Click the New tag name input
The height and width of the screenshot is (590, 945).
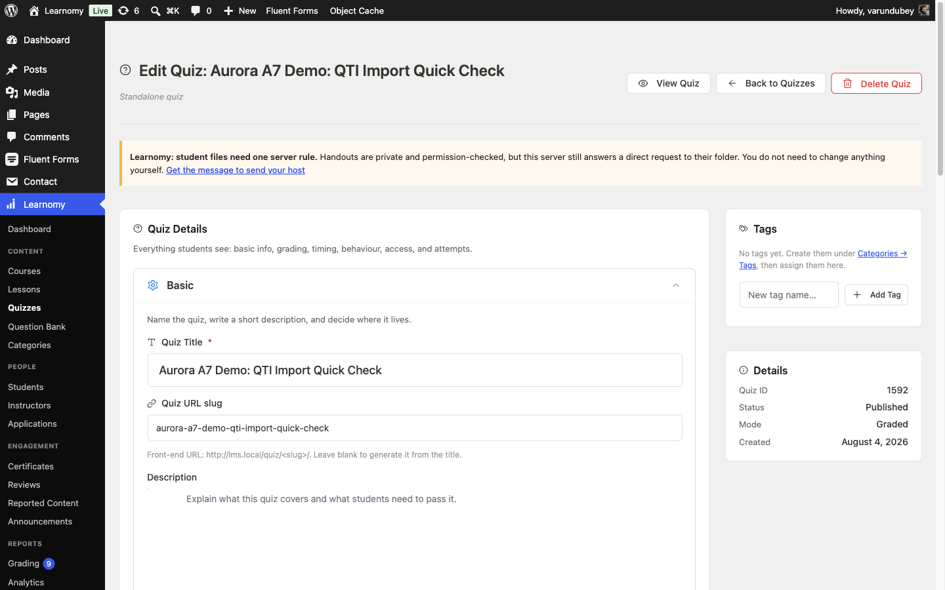[789, 295]
